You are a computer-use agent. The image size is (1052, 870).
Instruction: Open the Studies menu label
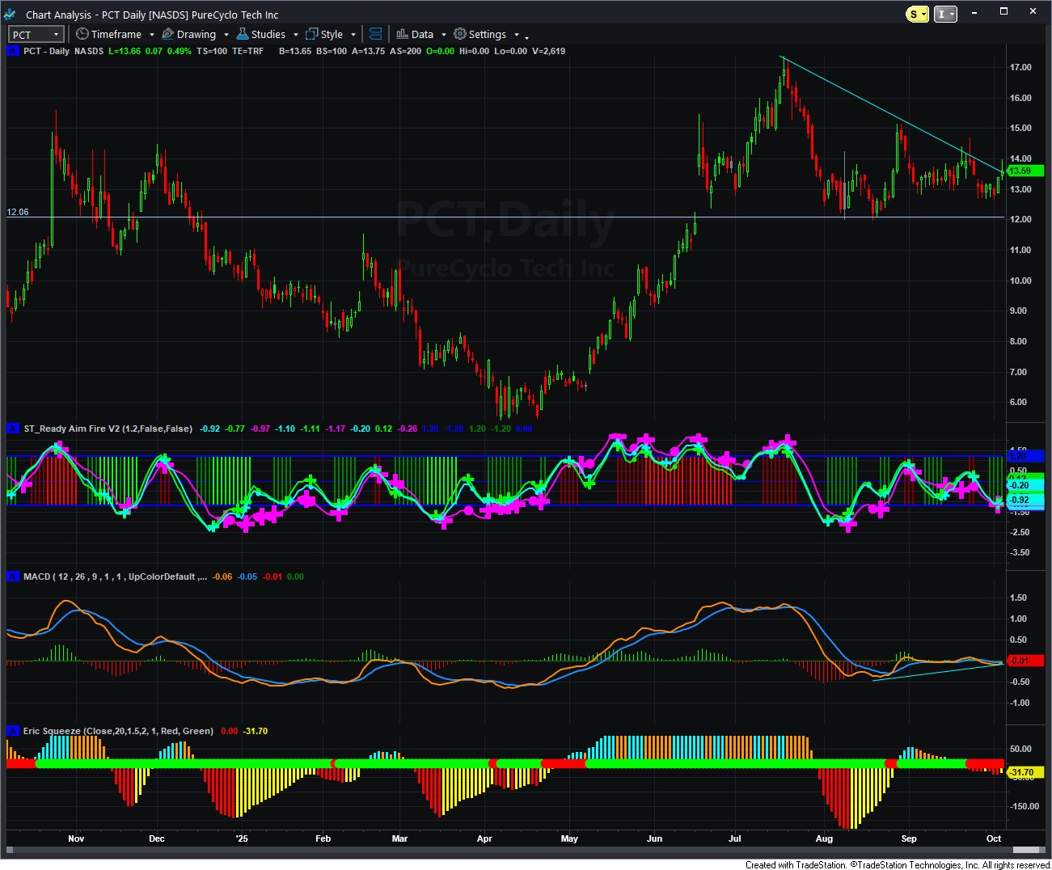pyautogui.click(x=268, y=34)
